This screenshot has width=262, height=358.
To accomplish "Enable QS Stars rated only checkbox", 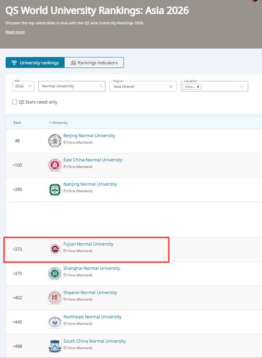I will [15, 102].
